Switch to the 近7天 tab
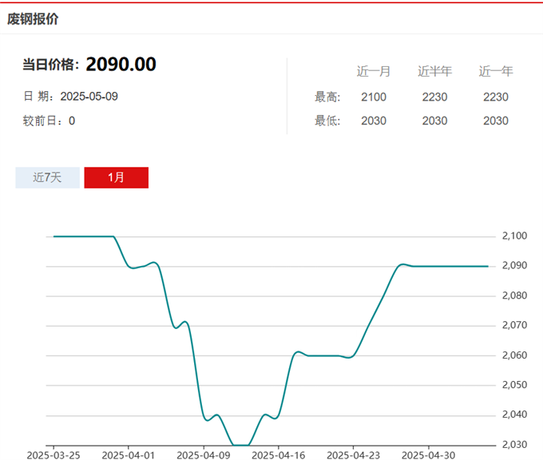 coord(47,177)
